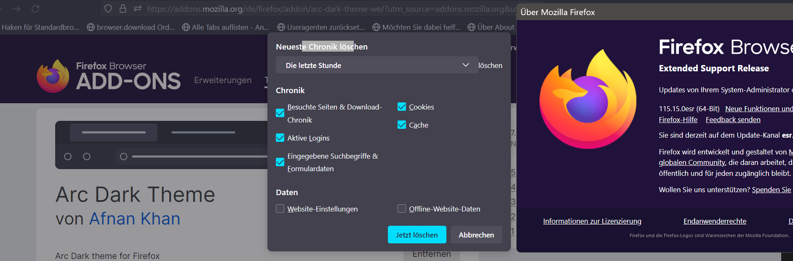Click the padlock site security icon
The height and width of the screenshot is (261, 793).
123,8
